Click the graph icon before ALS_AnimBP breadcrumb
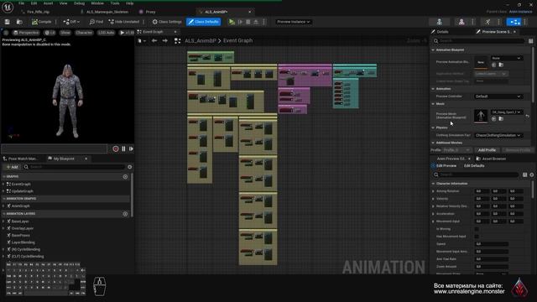This screenshot has width=537, height=302. point(177,41)
